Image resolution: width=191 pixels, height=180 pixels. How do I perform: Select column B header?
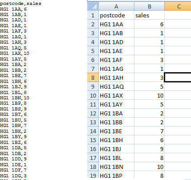click(150, 6)
